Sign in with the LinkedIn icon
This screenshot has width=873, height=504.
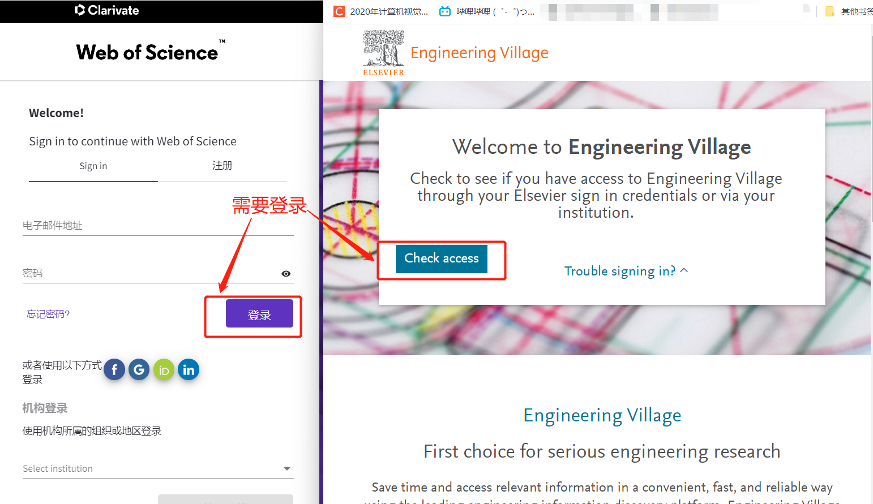(x=189, y=370)
